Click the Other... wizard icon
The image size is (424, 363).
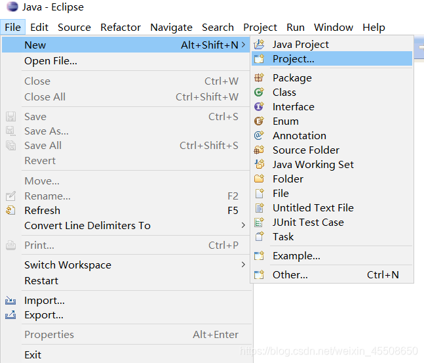pyautogui.click(x=259, y=274)
